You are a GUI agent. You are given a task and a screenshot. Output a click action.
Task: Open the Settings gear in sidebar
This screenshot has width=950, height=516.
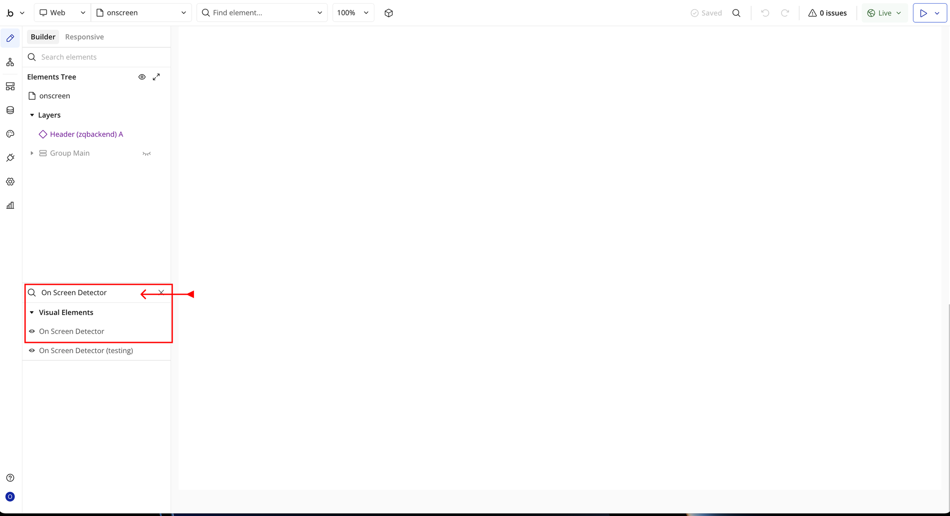[10, 181]
